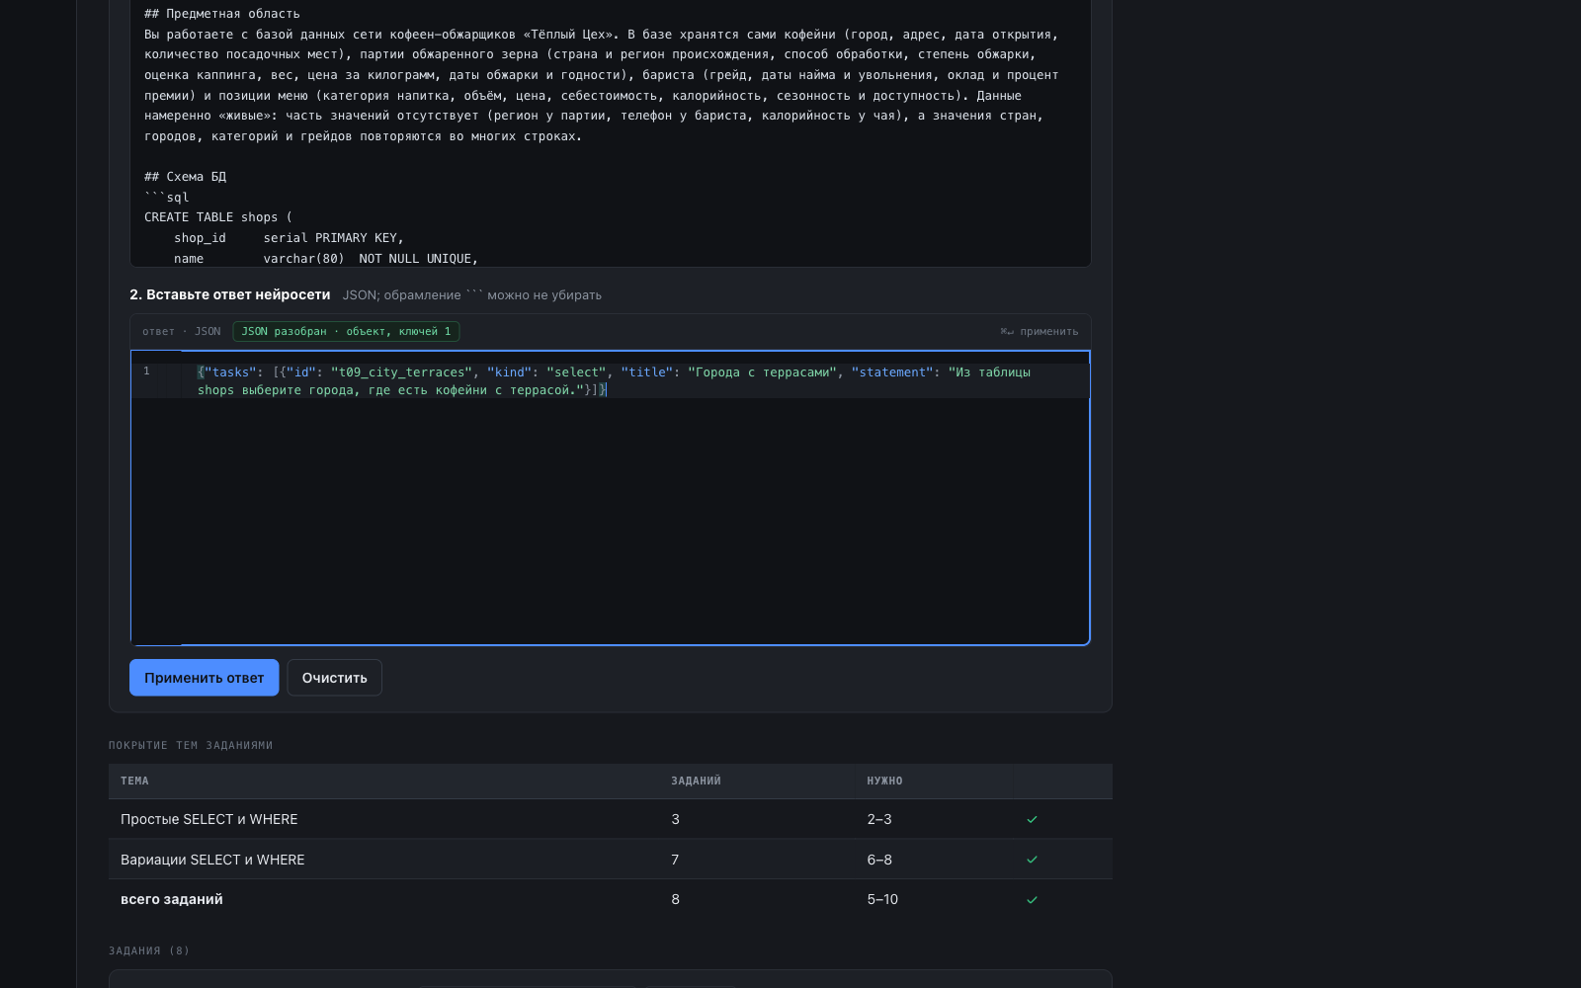This screenshot has width=1581, height=988.
Task: Click the '2. Вставьте ответ нейросети' heading
Action: [229, 294]
